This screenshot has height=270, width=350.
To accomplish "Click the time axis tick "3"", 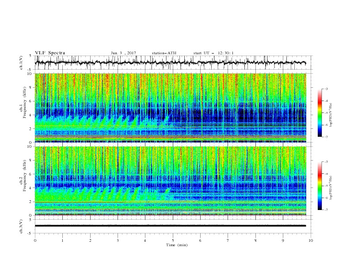I will [118, 240].
